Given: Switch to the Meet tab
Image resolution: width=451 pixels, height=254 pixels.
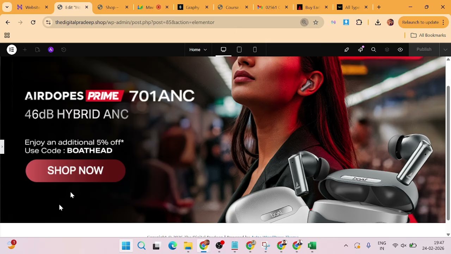Looking at the screenshot, I should [153, 7].
